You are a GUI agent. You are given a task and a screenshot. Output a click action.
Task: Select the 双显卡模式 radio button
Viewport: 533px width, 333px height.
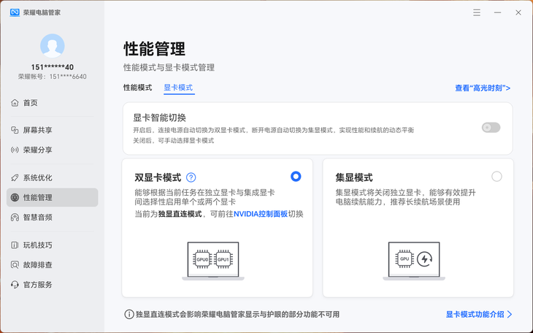point(296,177)
